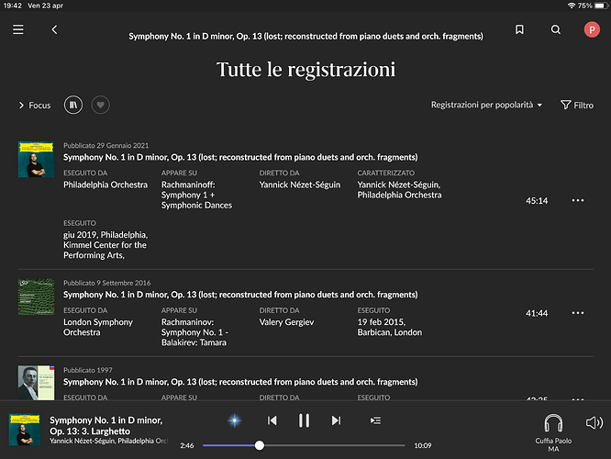Expand the Focus section
Image resolution: width=611 pixels, height=459 pixels.
(x=35, y=106)
